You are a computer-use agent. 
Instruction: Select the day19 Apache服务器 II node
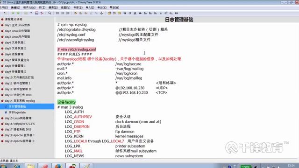point(20,141)
